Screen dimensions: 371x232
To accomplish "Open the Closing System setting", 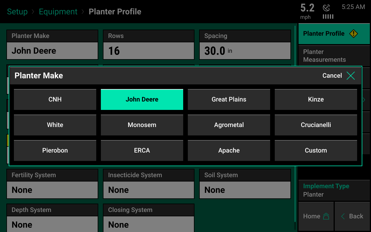I will [149, 218].
